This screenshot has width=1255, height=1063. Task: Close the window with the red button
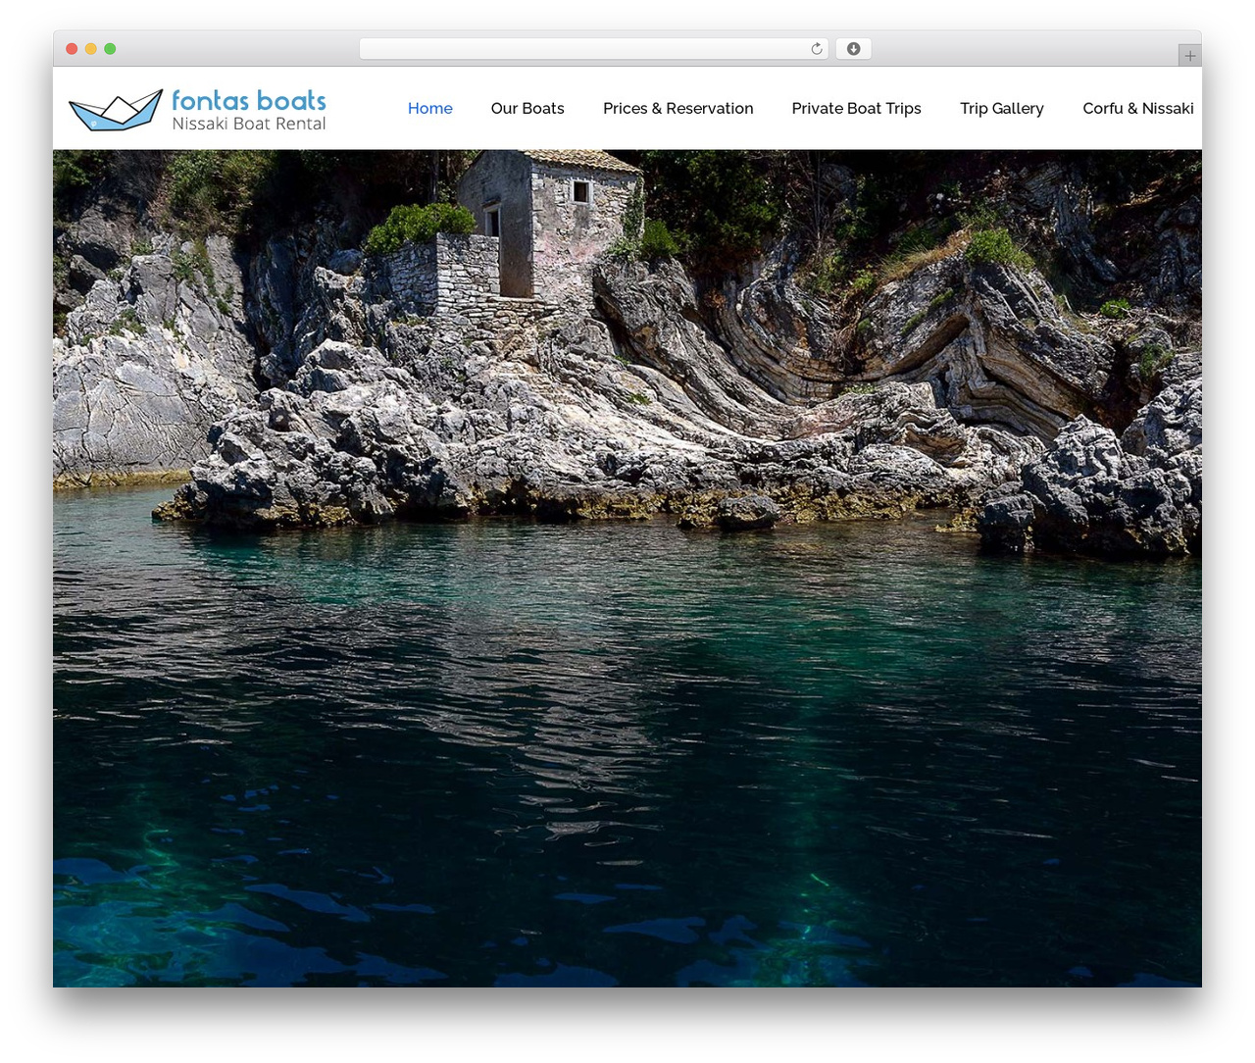coord(72,49)
